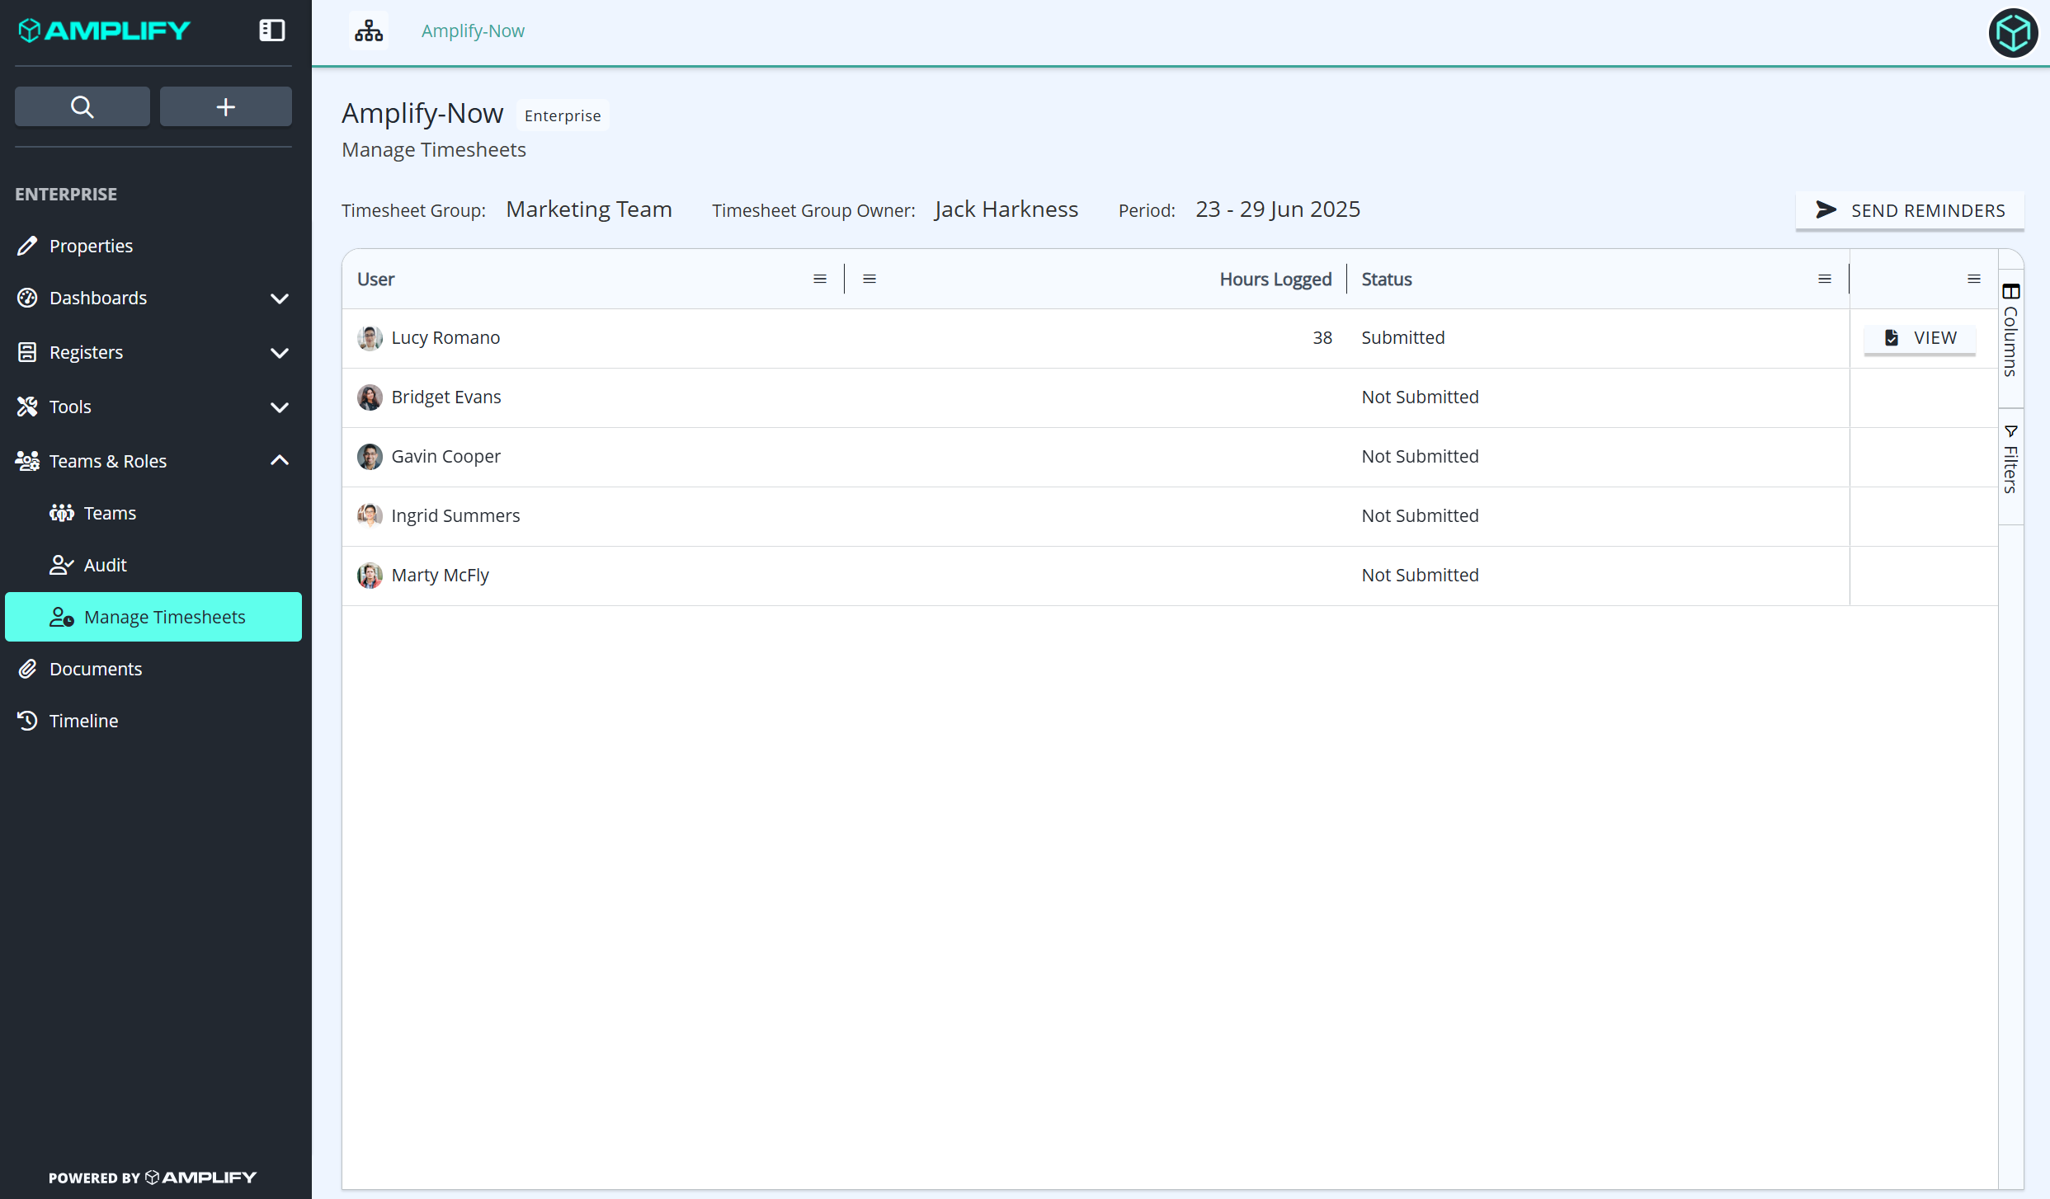2050x1199 pixels.
Task: Collapse the sidebar panel toggle icon
Action: [272, 31]
